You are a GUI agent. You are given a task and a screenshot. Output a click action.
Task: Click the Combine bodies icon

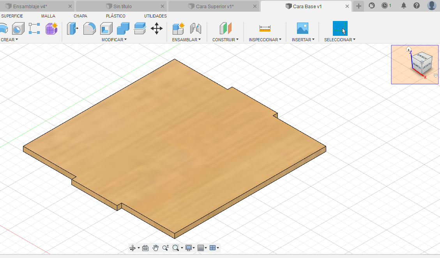pos(123,28)
